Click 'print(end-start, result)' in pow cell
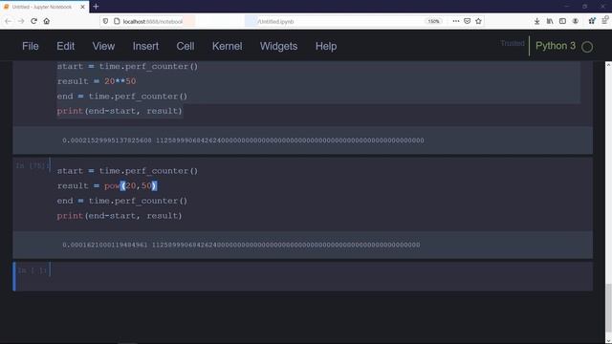Screen dimensions: 612x344 [120, 216]
